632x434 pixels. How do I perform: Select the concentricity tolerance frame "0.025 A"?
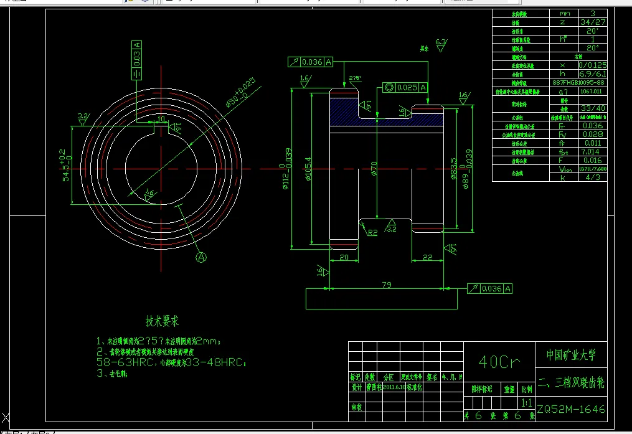pyautogui.click(x=405, y=87)
